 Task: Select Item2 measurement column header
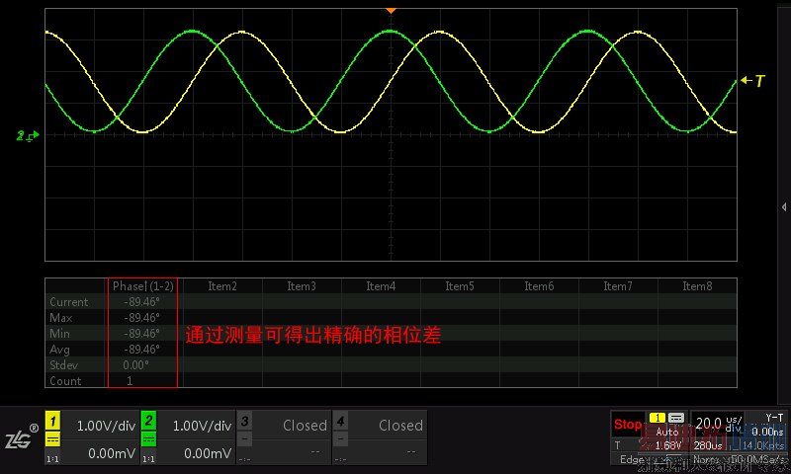[x=222, y=286]
